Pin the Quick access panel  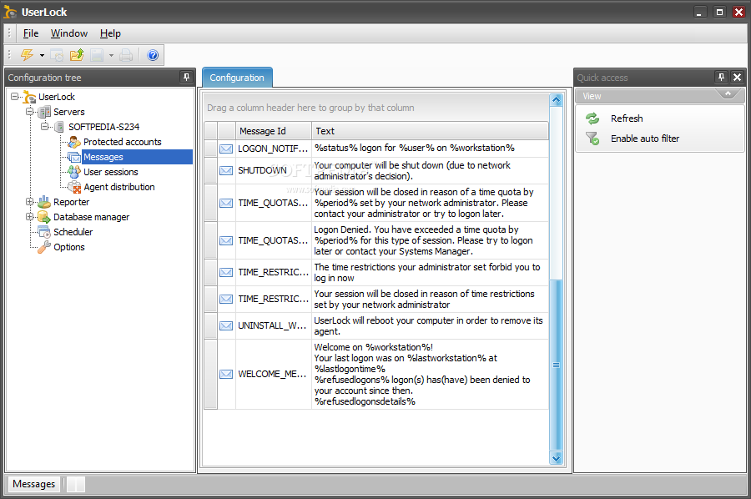point(721,77)
